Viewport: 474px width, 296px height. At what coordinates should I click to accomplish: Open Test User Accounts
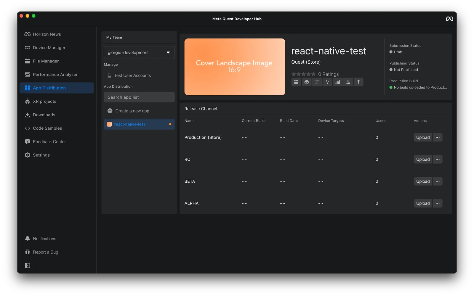point(139,75)
